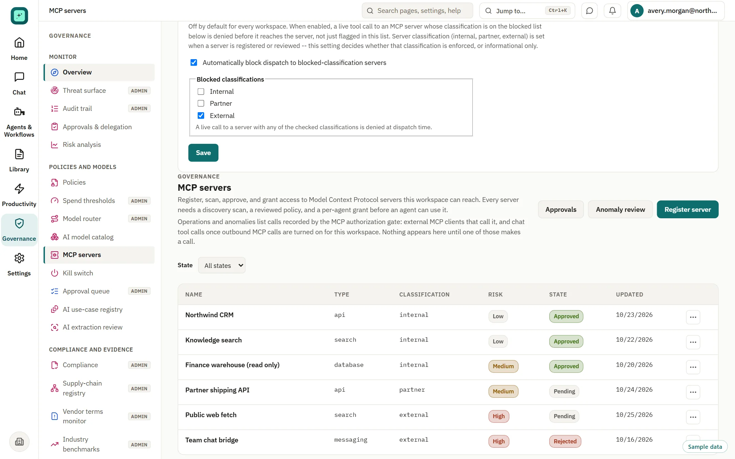This screenshot has width=735, height=459.
Task: Toggle automatic block dispatch checkbox
Action: point(194,63)
